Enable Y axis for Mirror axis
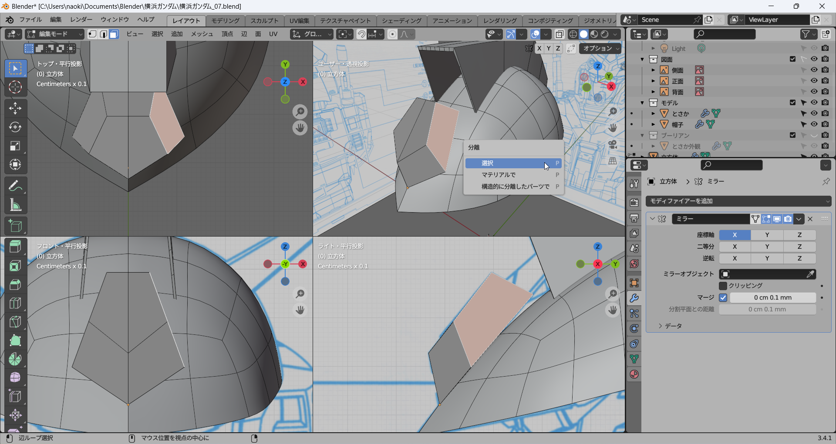Screen dimensions: 836x444 tap(767, 235)
